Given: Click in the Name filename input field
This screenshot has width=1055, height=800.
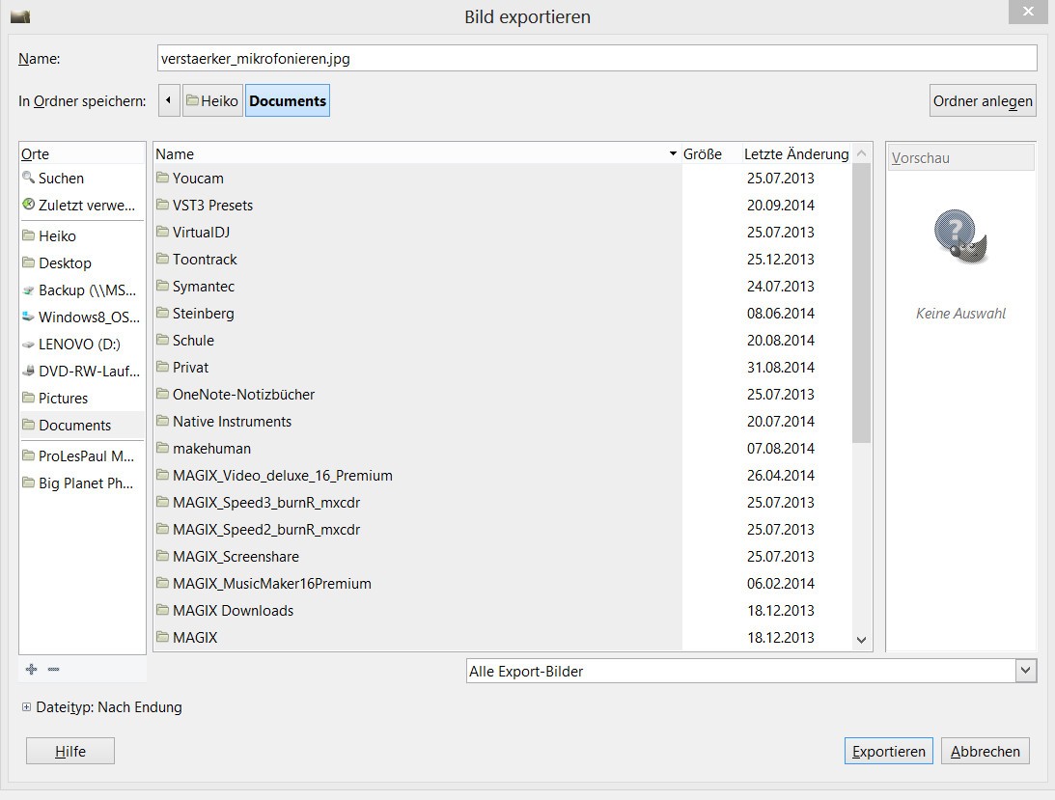Looking at the screenshot, I should [596, 58].
